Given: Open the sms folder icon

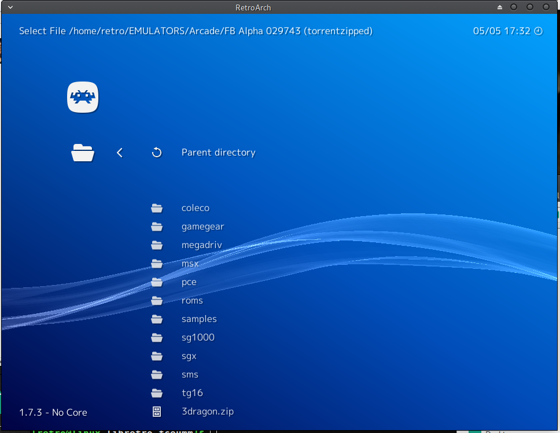Looking at the screenshot, I should [157, 375].
